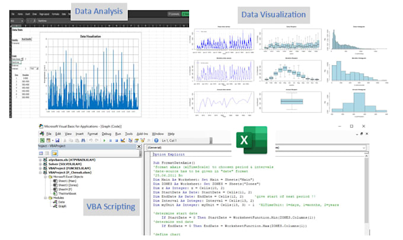The width and height of the screenshot is (403, 240).
Task: Select the Data module in the tree
Action: (x=62, y=202)
